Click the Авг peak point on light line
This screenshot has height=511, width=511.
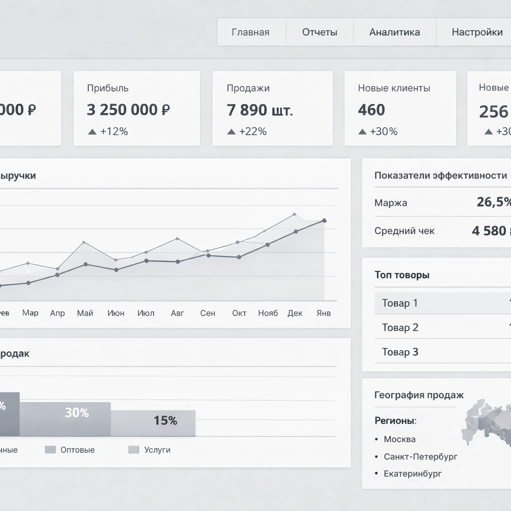coord(177,239)
